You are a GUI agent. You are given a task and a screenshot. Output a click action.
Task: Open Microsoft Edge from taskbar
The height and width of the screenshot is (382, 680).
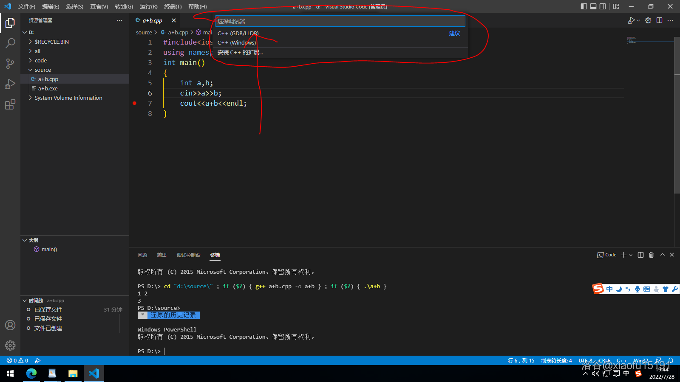tap(31, 374)
